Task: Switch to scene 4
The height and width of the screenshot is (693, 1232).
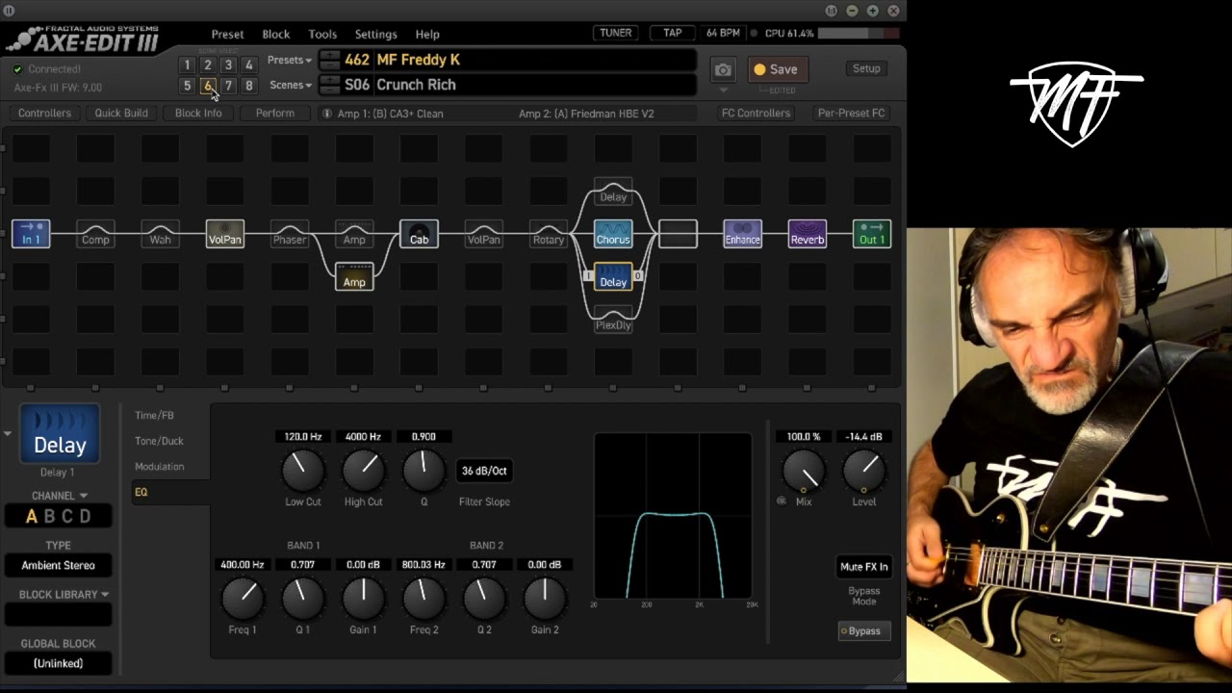Action: [x=248, y=65]
